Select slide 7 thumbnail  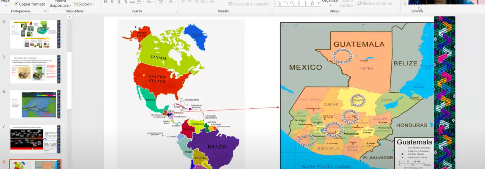point(35,139)
